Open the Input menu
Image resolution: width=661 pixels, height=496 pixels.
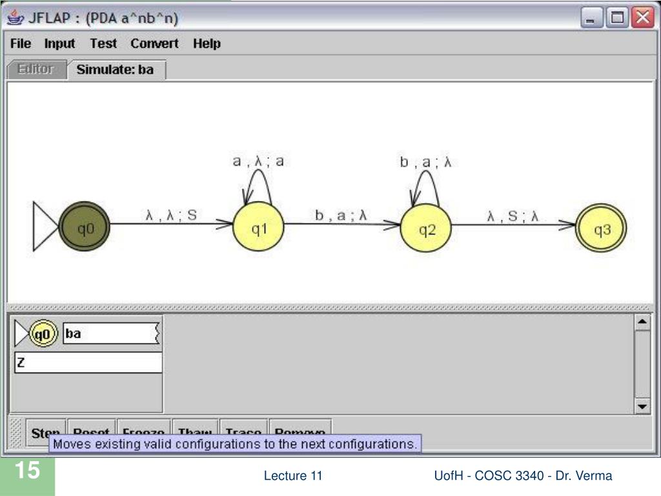59,43
